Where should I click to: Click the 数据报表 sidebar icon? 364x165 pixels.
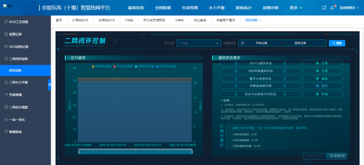pos(6,132)
